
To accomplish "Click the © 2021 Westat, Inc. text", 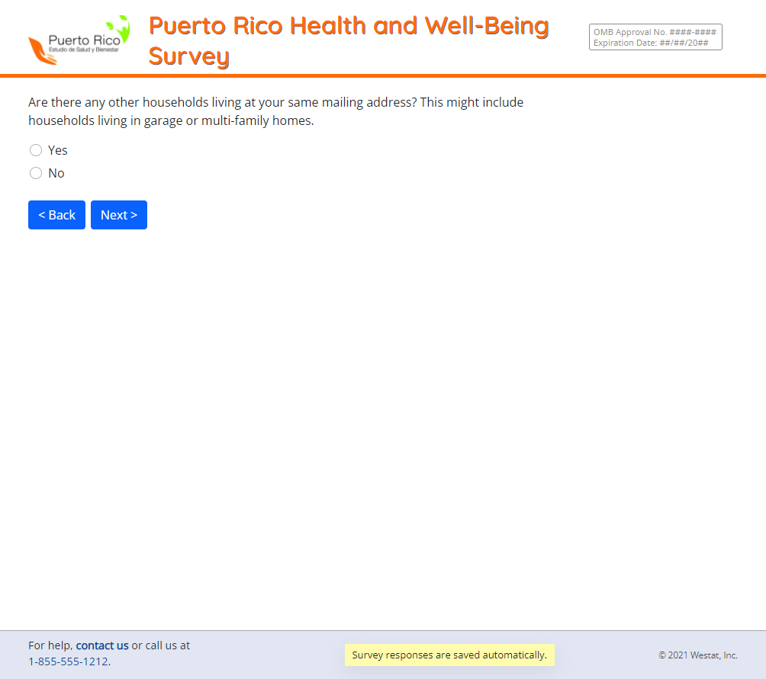I will pyautogui.click(x=697, y=655).
